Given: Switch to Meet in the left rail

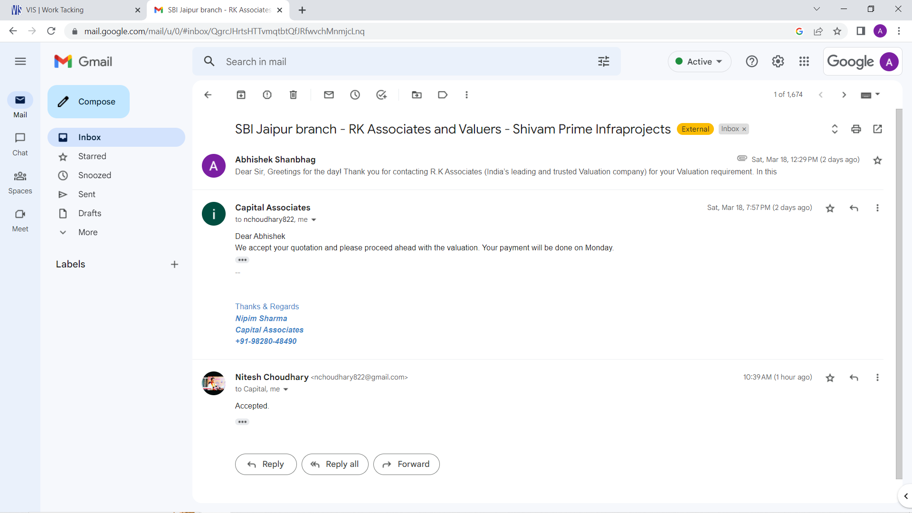Looking at the screenshot, I should point(20,220).
